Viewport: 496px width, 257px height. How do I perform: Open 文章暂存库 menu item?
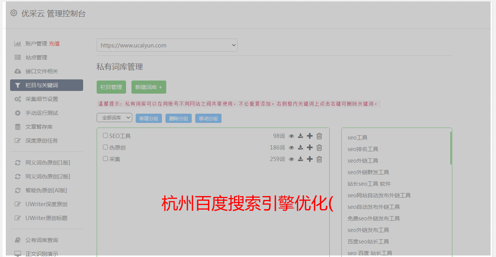[39, 127]
